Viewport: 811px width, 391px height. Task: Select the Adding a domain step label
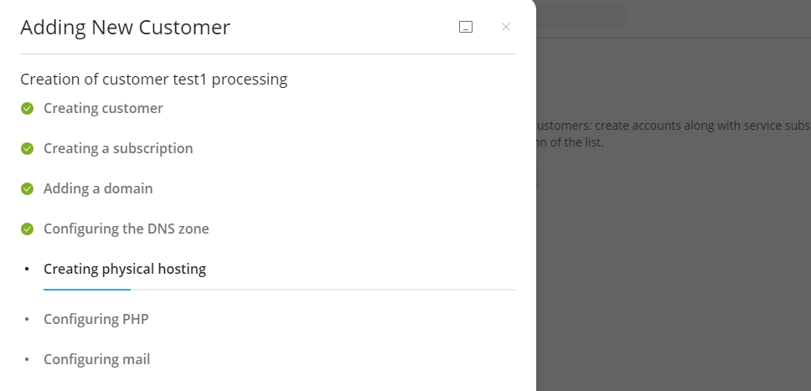click(98, 188)
